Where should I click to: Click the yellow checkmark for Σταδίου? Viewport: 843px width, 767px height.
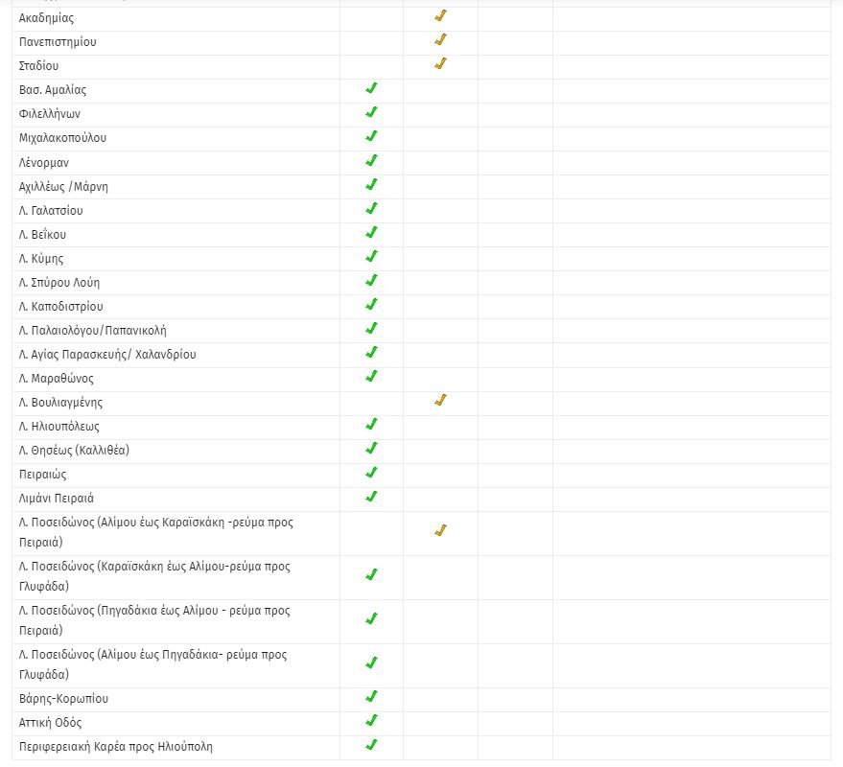tap(440, 64)
